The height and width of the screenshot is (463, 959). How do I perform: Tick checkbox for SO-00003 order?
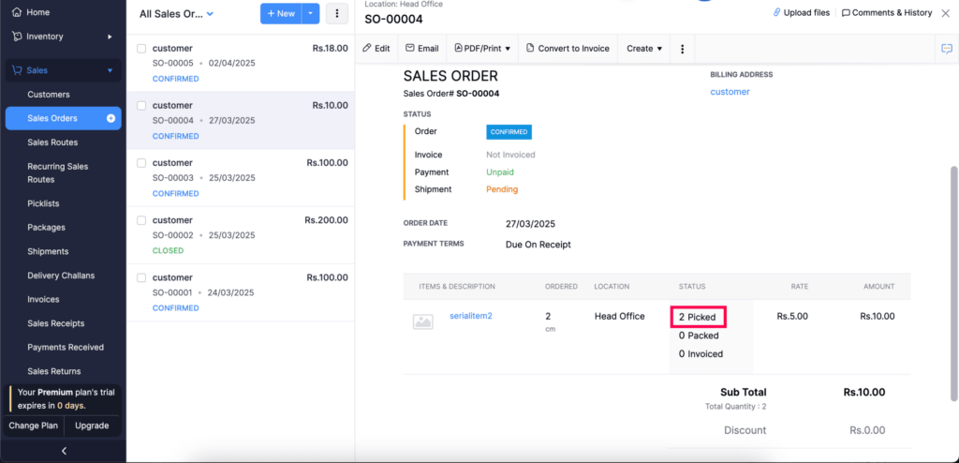141,163
